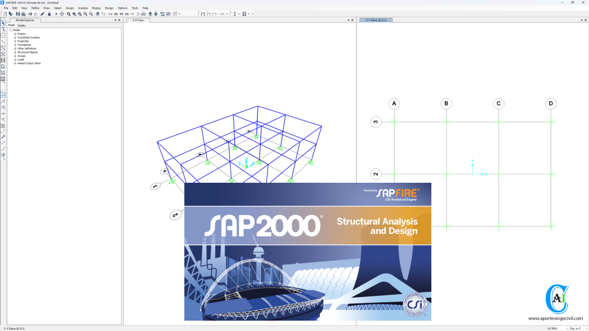This screenshot has height=331, width=589.
Task: Activate the Zoom In tool on the toolbar
Action: click(x=84, y=13)
